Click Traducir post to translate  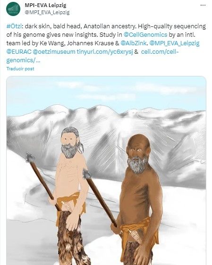tap(20, 69)
